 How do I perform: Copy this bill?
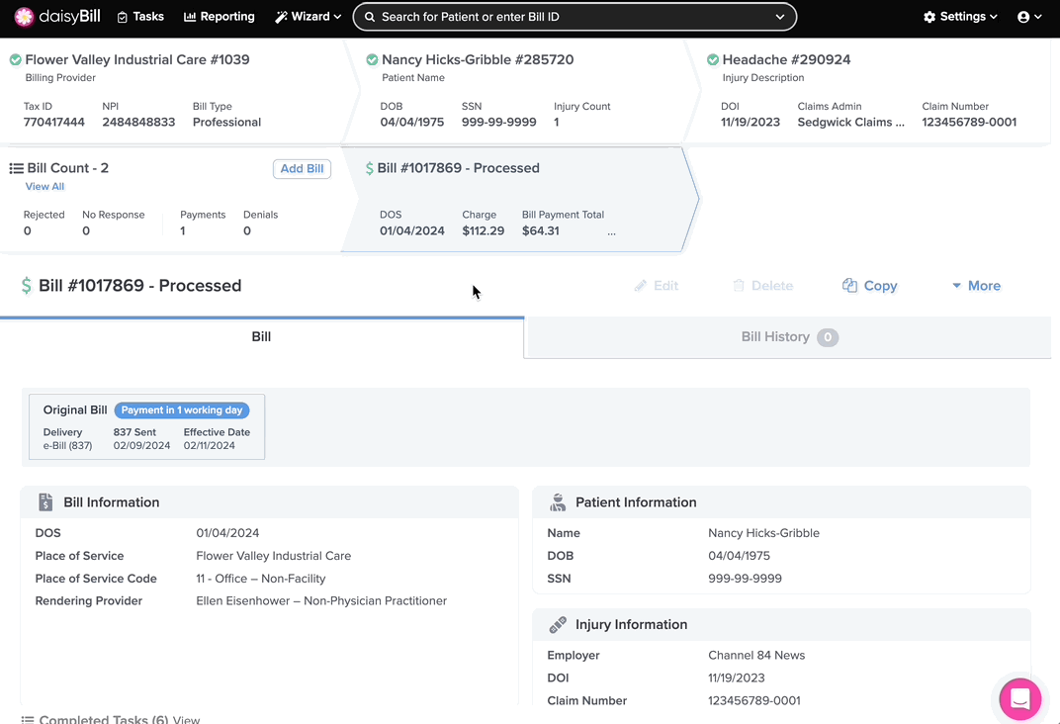[x=870, y=286]
